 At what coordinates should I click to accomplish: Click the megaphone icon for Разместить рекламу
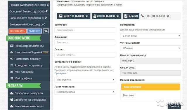pyautogui.click(x=12, y=59)
